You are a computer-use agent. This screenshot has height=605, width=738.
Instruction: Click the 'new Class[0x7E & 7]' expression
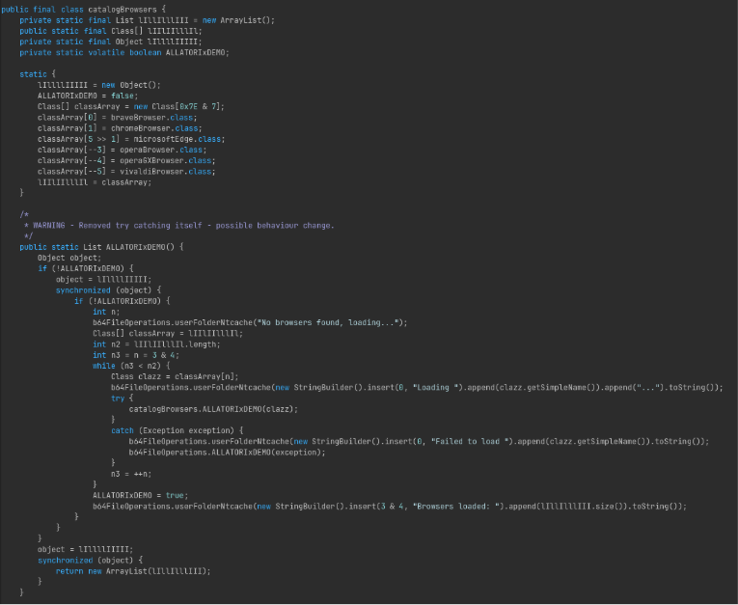tap(177, 107)
